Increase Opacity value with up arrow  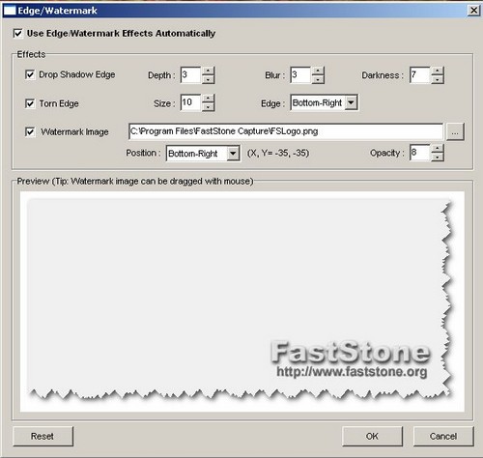click(x=437, y=149)
